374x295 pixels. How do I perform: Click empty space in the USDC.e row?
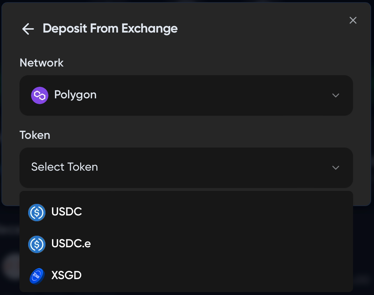click(x=217, y=244)
